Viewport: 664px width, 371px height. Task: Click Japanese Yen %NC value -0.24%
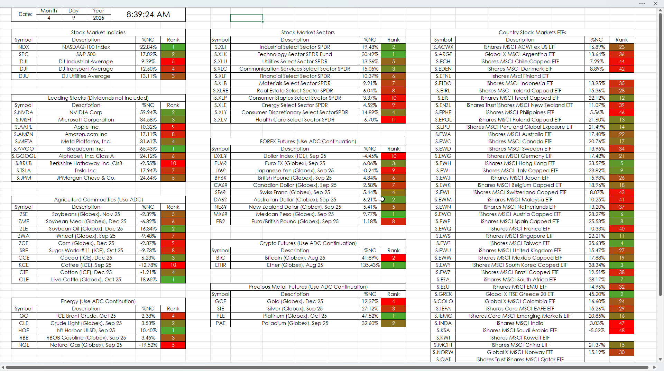(x=370, y=171)
